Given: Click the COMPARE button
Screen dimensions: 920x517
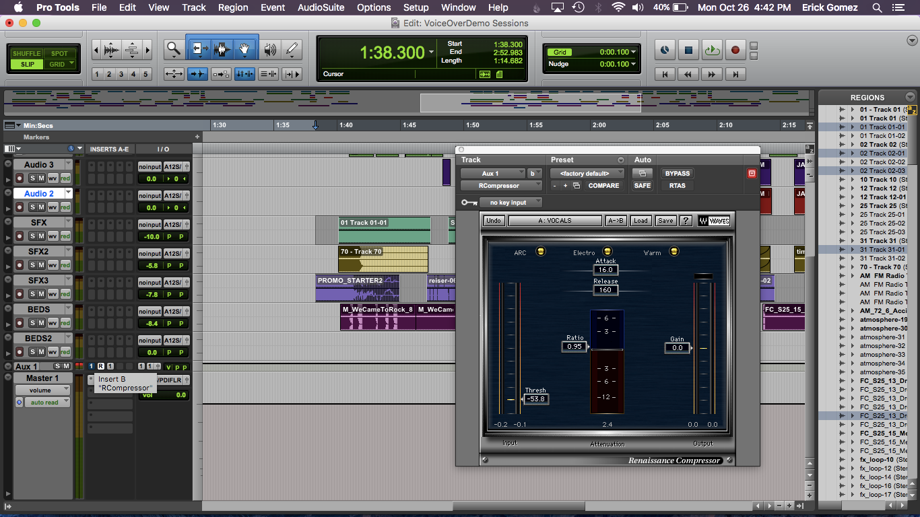Looking at the screenshot, I should point(603,186).
